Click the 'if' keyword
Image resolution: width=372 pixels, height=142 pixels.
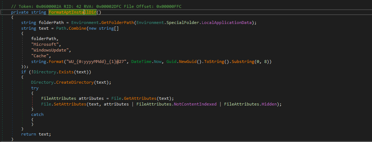coord(24,72)
